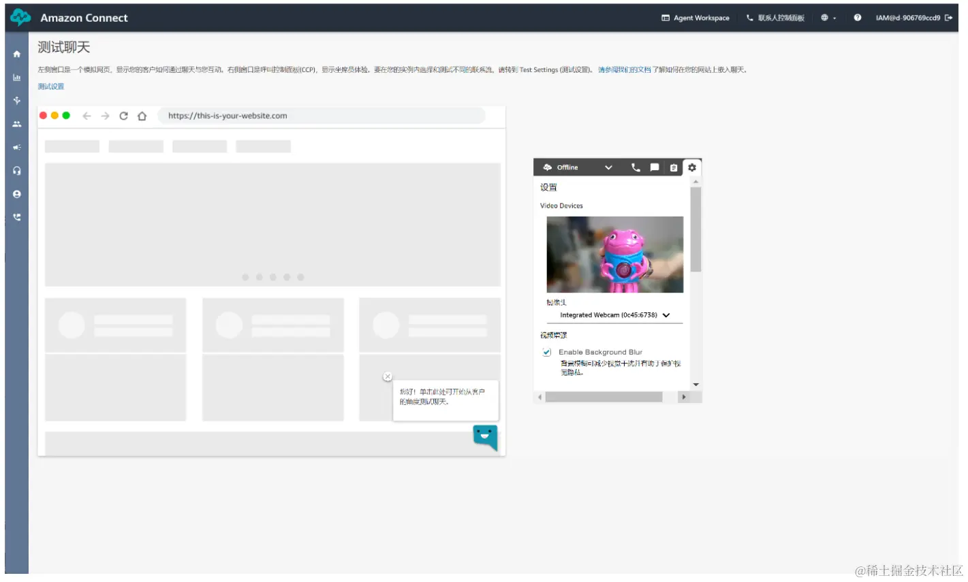Click the Amazon Connect cloud logo
The image size is (968, 582).
pyautogui.click(x=20, y=18)
